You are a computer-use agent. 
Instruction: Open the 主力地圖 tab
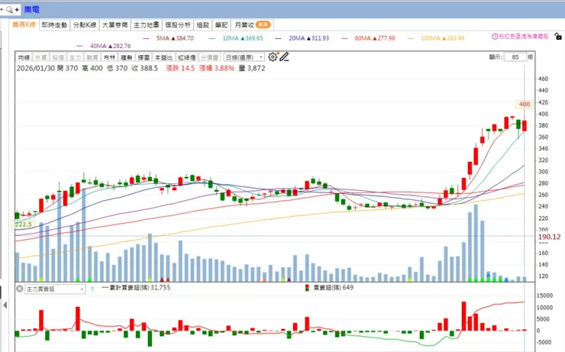[147, 25]
